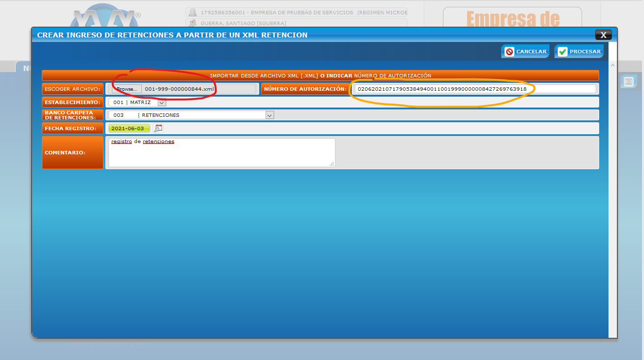The image size is (644, 360).
Task: Click the icon button at right edge behind dialog
Action: pos(628,82)
